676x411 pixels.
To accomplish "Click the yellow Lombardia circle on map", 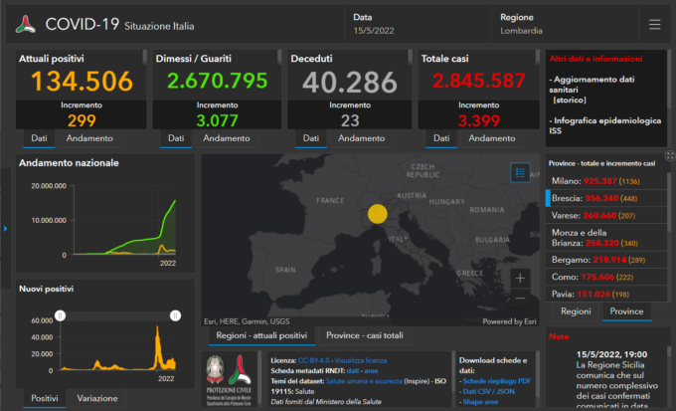I will click(x=377, y=213).
